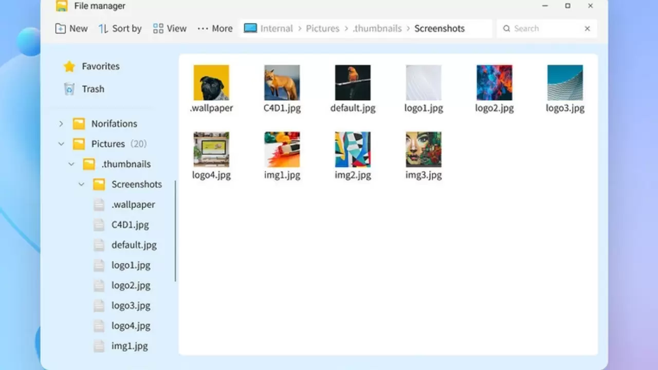This screenshot has height=370, width=658.
Task: Select logo2.jpg colorful thumbnail
Action: (x=494, y=83)
